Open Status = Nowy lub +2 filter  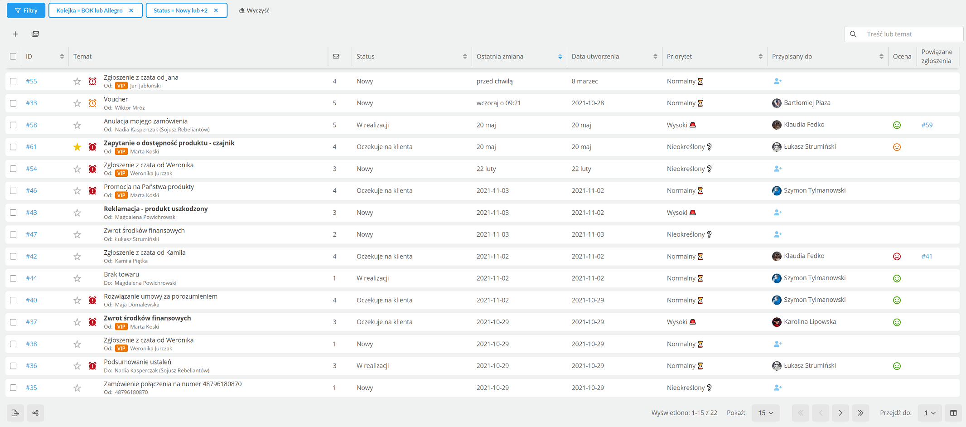pos(180,10)
